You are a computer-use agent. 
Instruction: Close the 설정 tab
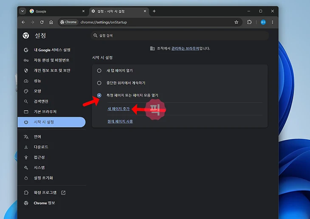click(x=145, y=11)
